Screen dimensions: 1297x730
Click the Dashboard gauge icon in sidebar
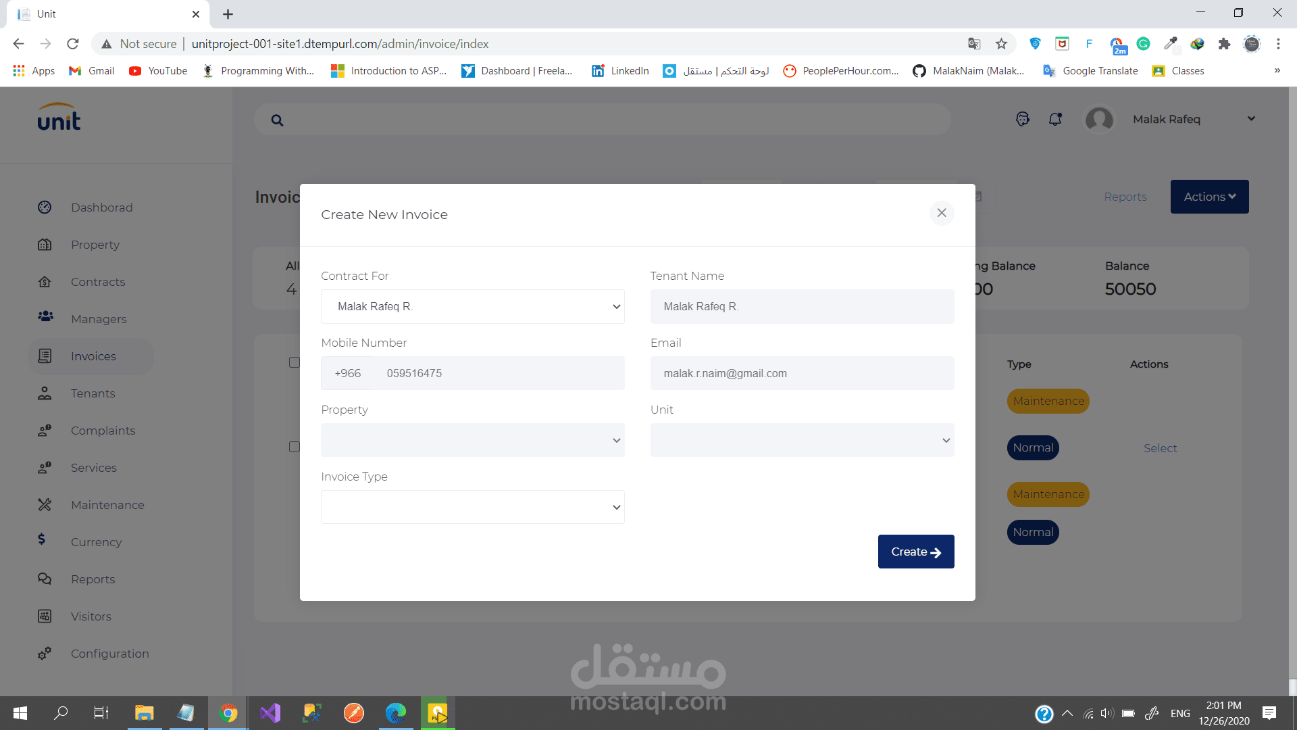[x=45, y=208]
